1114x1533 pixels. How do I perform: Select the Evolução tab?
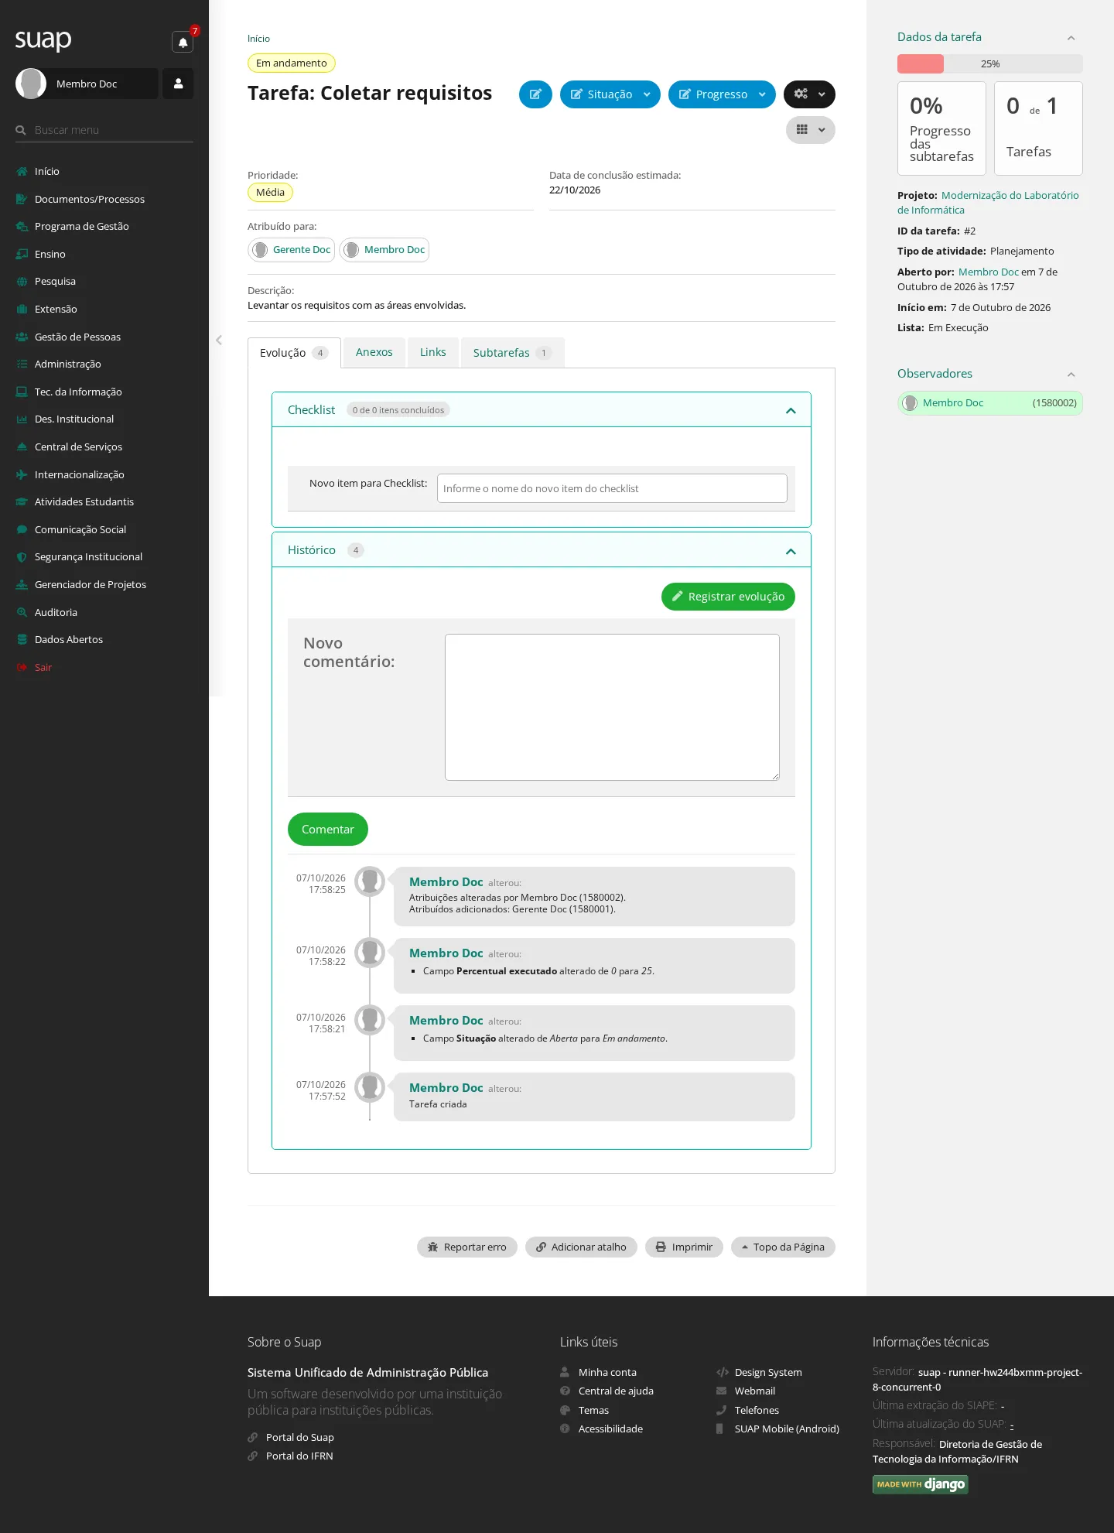coord(294,353)
